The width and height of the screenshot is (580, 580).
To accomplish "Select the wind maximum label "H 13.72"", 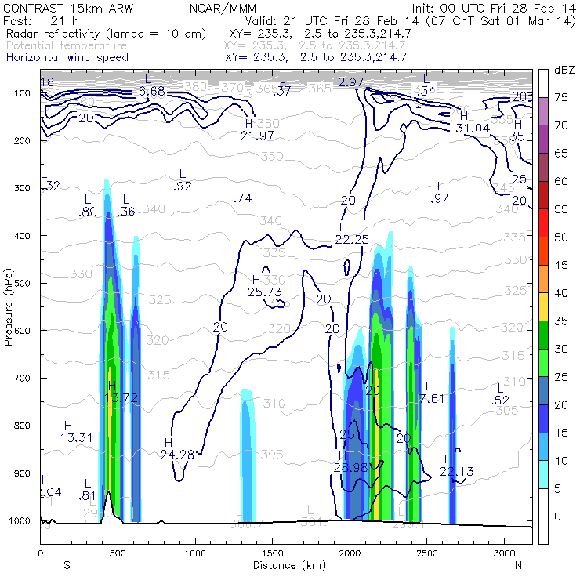I will coord(121,392).
